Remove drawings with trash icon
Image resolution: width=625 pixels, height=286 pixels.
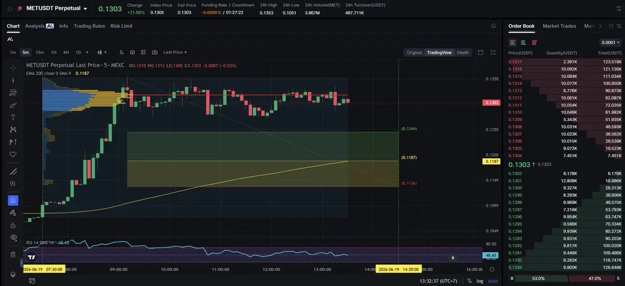pos(13,255)
